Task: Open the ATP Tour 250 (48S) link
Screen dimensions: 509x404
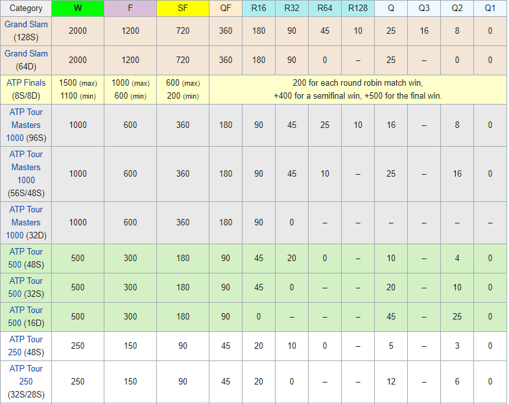Action: coord(26,346)
